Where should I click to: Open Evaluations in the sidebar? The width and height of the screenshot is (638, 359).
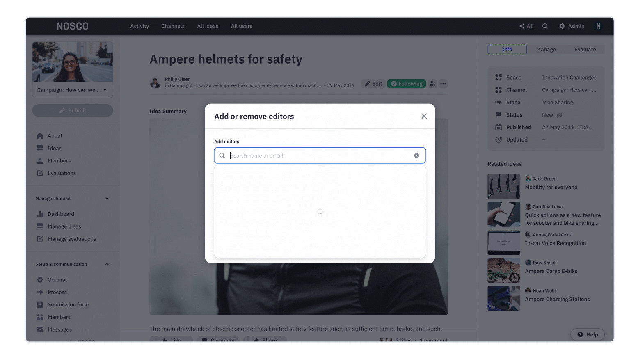click(x=62, y=173)
